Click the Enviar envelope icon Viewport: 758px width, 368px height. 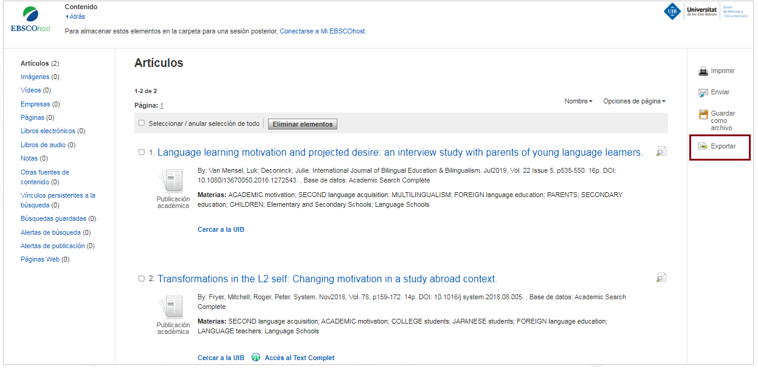point(703,92)
